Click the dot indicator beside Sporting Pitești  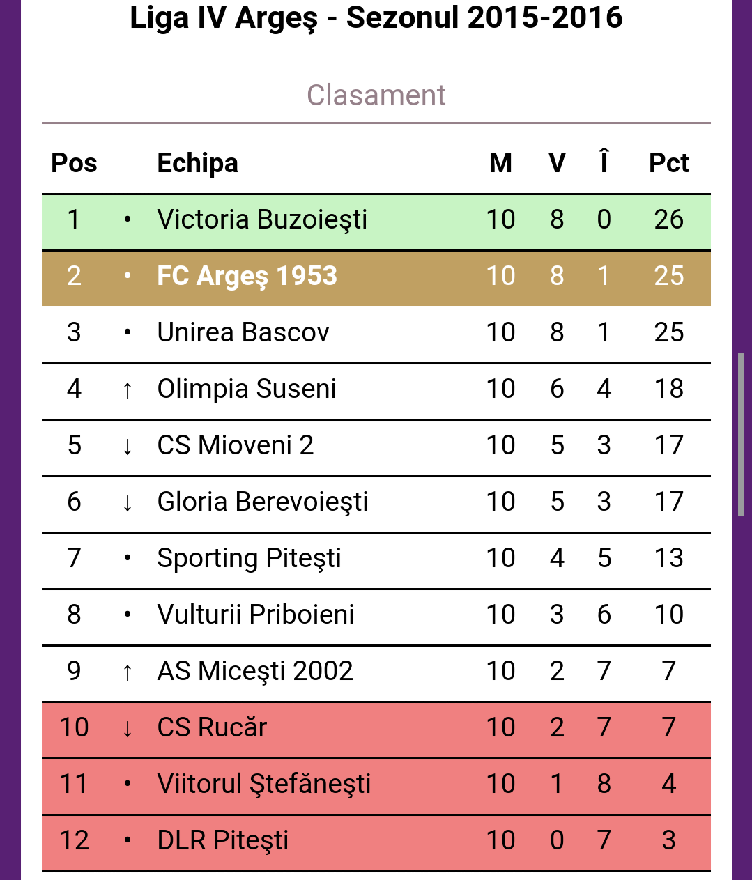pyautogui.click(x=127, y=558)
